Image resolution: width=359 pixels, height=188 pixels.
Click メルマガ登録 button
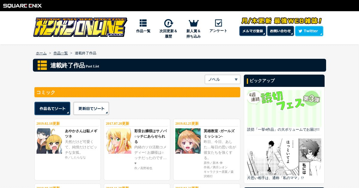(253, 31)
